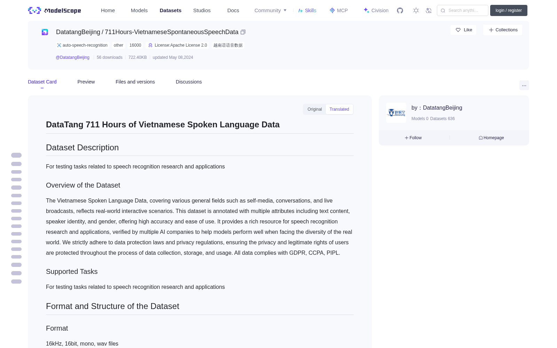Click the auto-speech-recognition tag
Image resolution: width=557 pixels, height=348 pixels.
(83, 45)
